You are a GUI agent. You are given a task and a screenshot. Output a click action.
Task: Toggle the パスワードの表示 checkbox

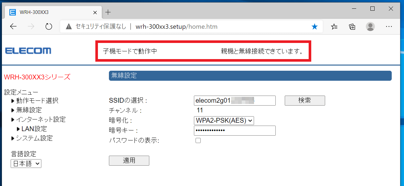[x=198, y=140]
